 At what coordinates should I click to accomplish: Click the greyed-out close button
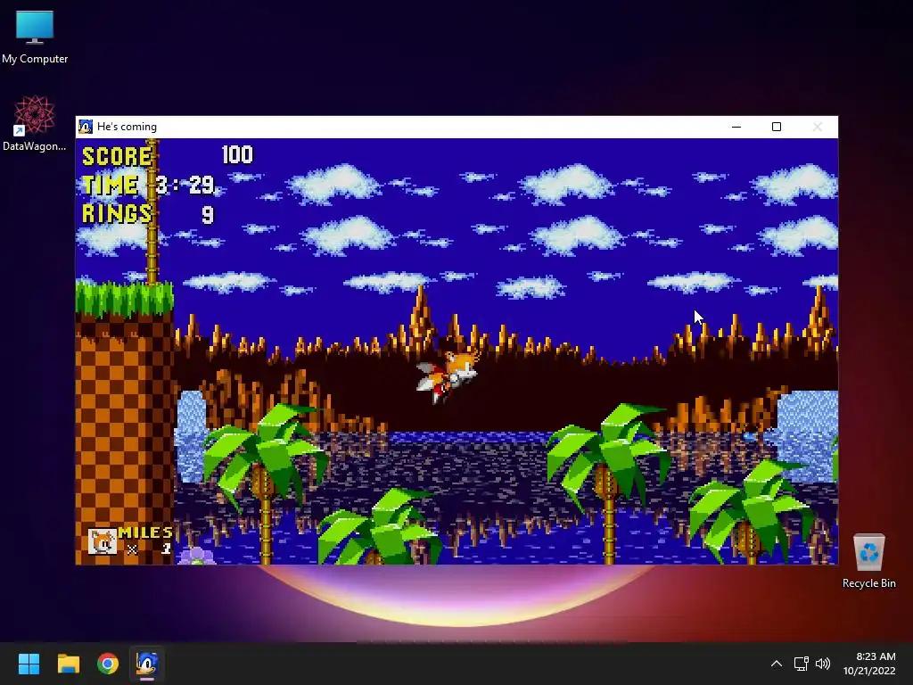click(x=817, y=127)
